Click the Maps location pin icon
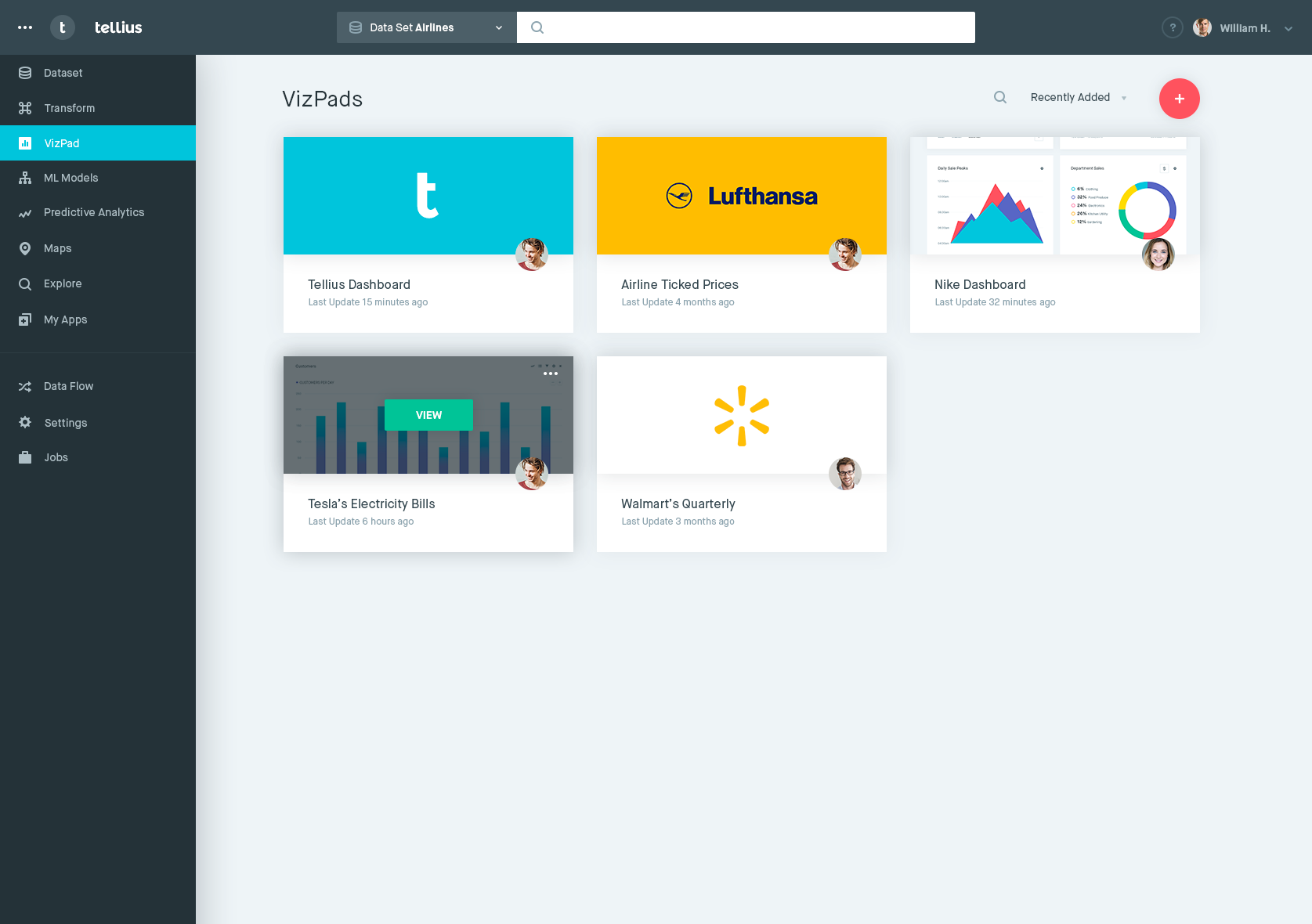Image resolution: width=1312 pixels, height=924 pixels. (25, 248)
